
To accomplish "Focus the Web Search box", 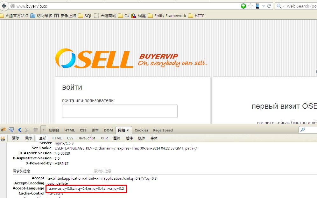I will 302,6.
